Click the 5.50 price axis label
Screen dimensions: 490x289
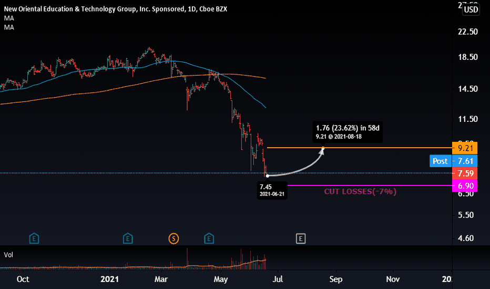pos(466,215)
